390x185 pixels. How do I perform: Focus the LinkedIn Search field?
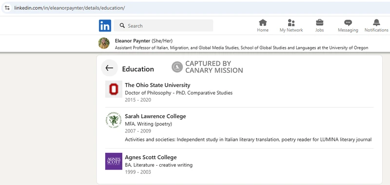[x=163, y=26]
